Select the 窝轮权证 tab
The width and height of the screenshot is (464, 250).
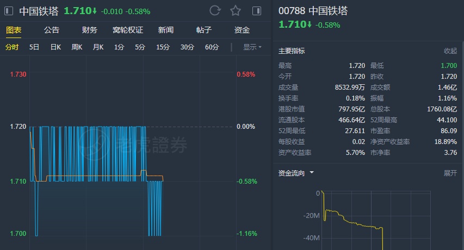pos(128,30)
